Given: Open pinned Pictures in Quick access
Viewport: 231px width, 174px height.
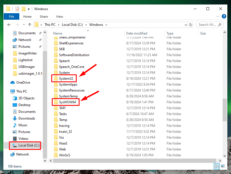Looking at the screenshot, I should tap(24, 47).
